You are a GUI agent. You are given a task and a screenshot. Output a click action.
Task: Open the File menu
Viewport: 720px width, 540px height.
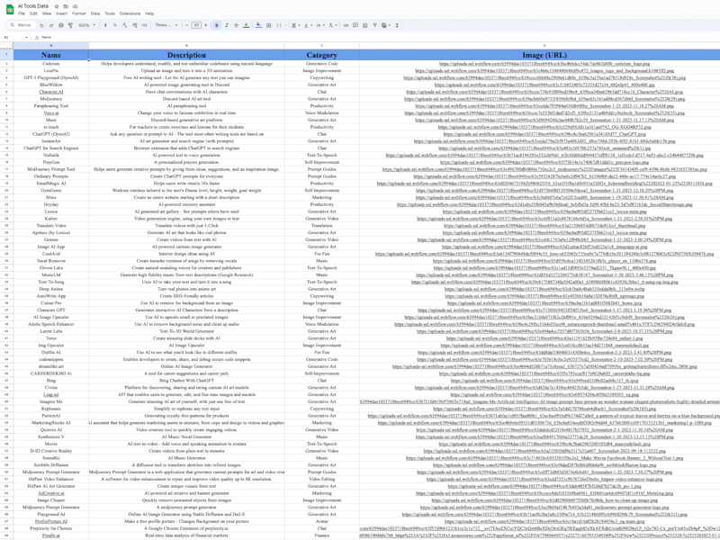[x=21, y=13]
